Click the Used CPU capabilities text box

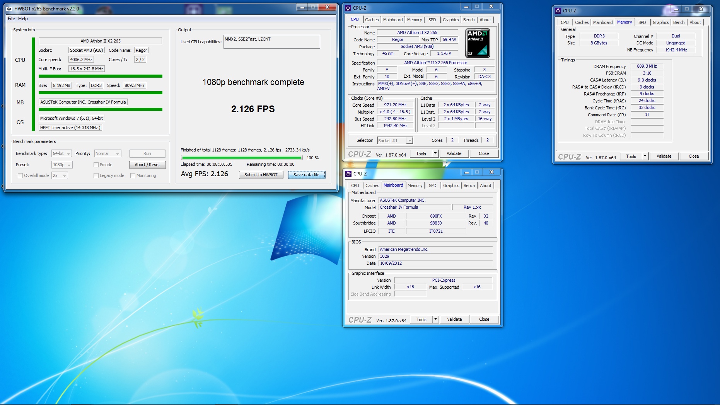point(271,42)
